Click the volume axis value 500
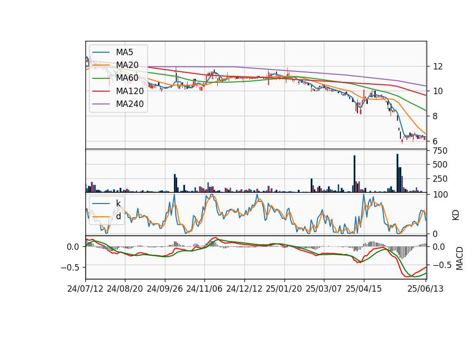 click(x=440, y=165)
